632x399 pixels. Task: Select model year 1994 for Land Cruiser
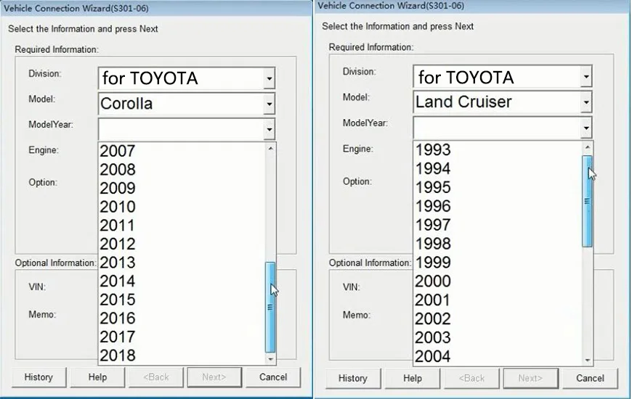coord(498,168)
